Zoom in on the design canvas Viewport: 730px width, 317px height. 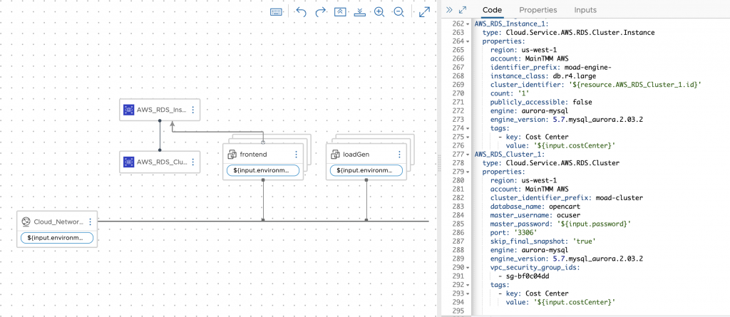tap(379, 12)
